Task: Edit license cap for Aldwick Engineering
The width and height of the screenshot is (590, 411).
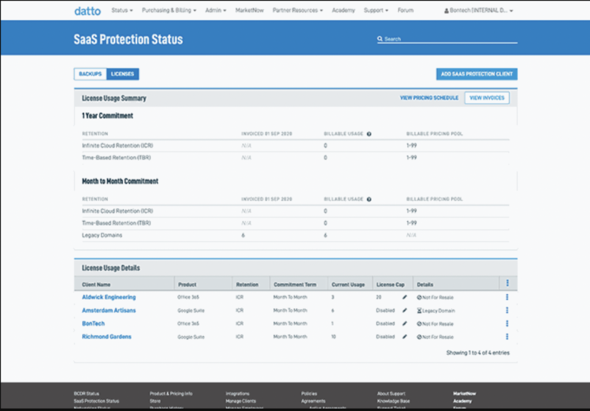Action: tap(404, 297)
